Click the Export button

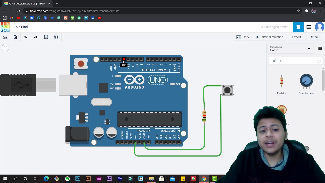point(297,37)
